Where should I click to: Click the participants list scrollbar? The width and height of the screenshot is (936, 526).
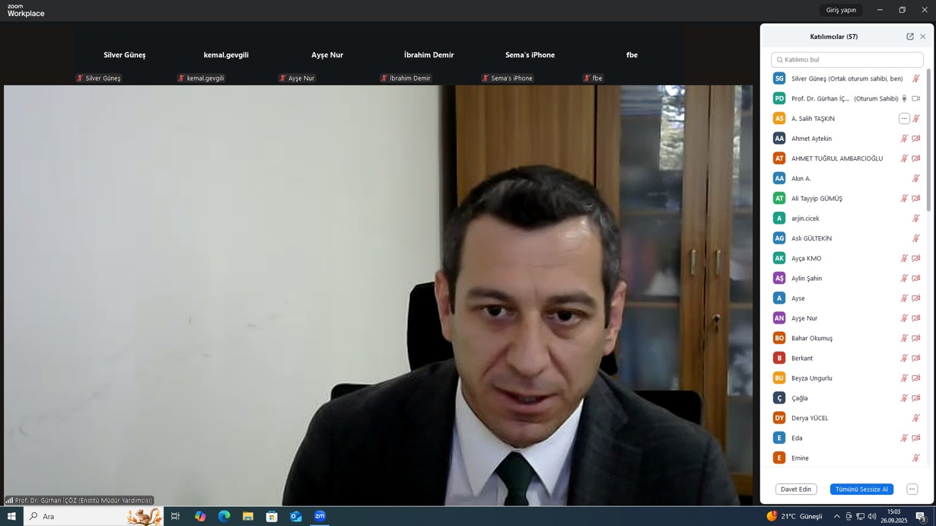(x=928, y=140)
